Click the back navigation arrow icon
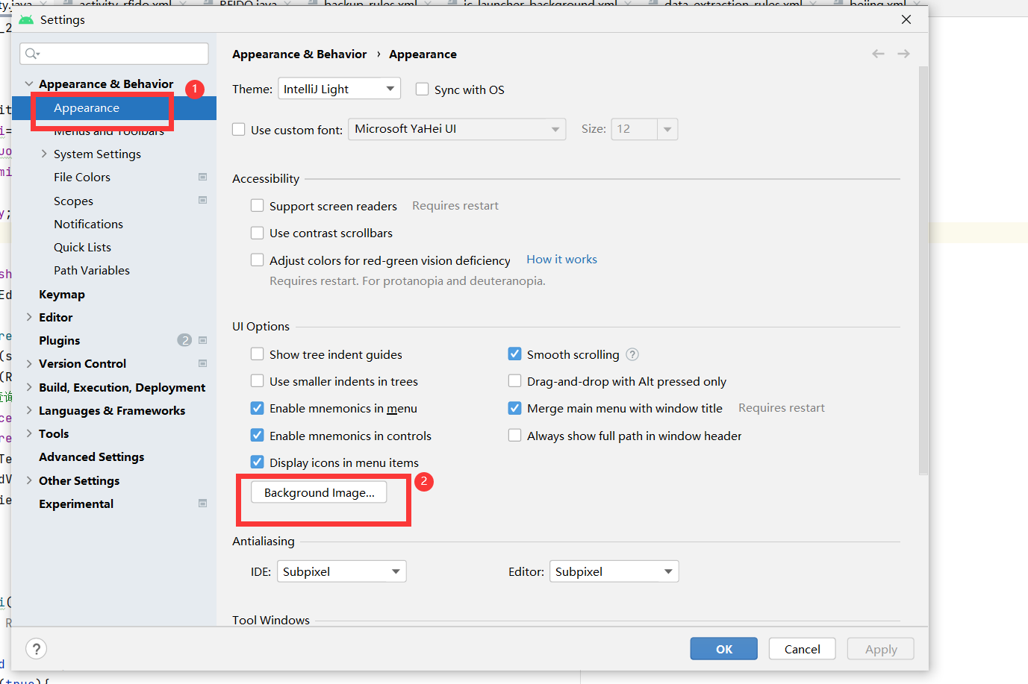This screenshot has width=1028, height=684. tap(878, 54)
